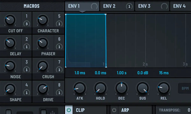Click the ENV 2 modulation count icon
191x114 pixels.
[129, 6]
